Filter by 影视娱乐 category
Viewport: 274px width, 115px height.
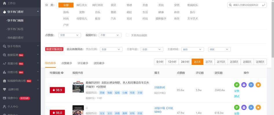[x=193, y=5]
